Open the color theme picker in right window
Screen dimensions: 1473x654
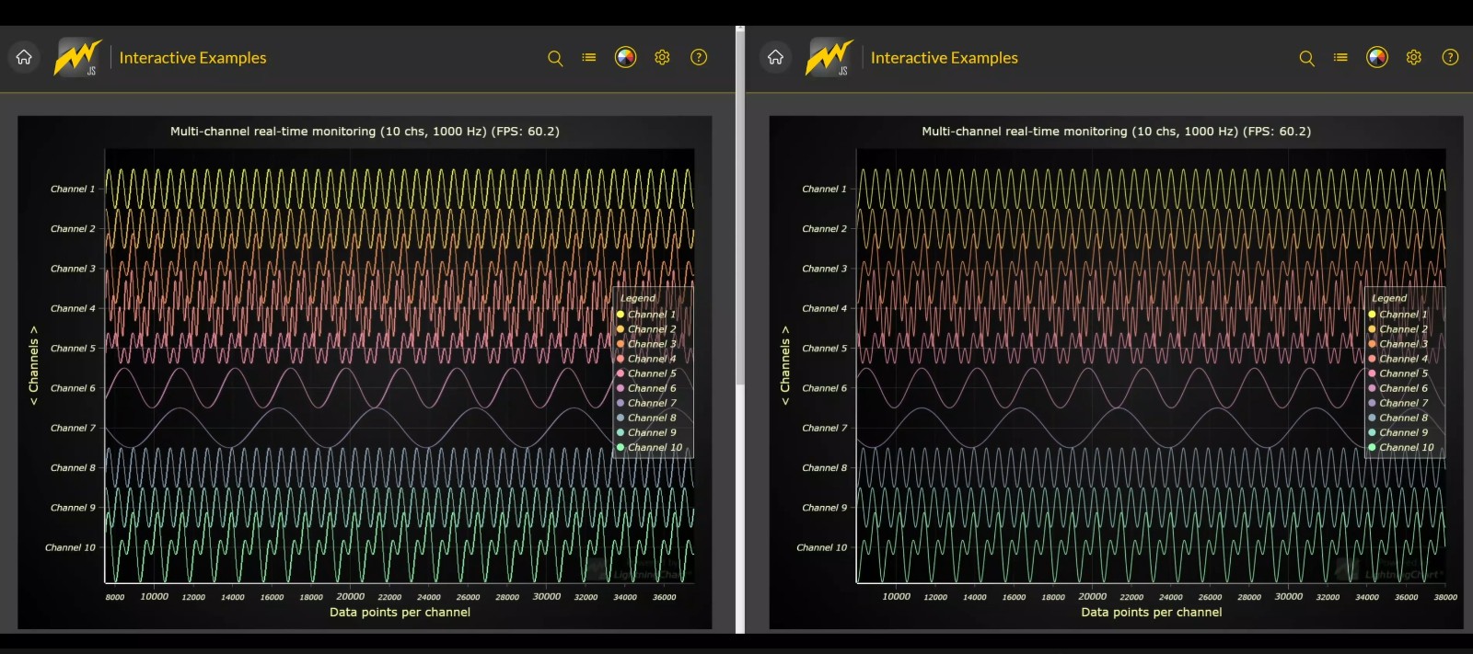(x=1376, y=57)
